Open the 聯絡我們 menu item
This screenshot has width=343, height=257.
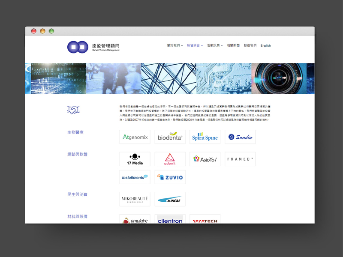point(250,45)
